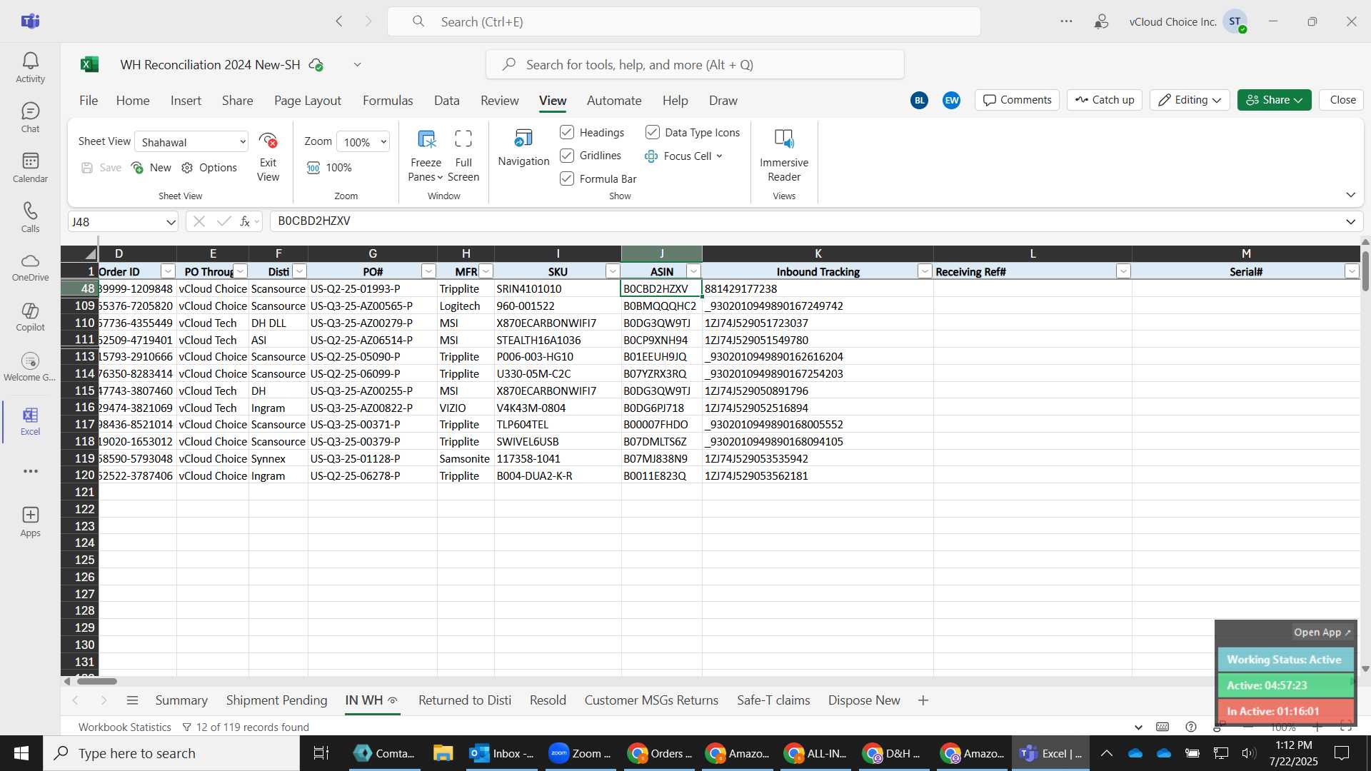Create a New sheet view
1371x771 pixels.
click(151, 168)
